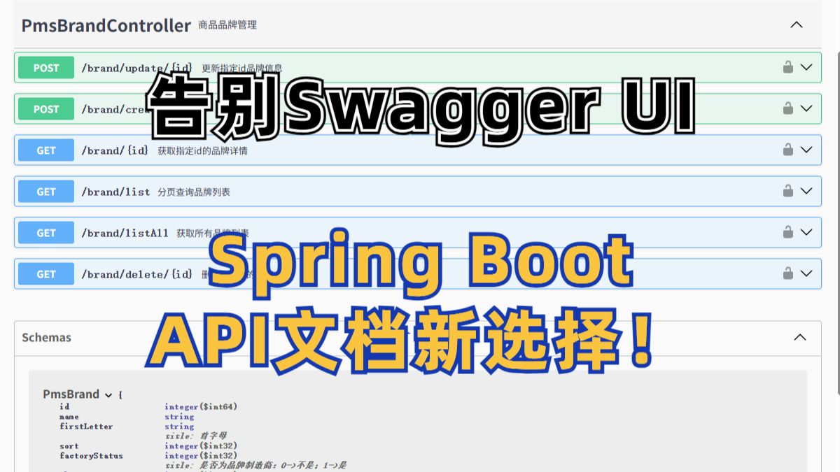This screenshot has width=840, height=472.
Task: Click the GET badge for /brand/{id}
Action: pos(46,150)
